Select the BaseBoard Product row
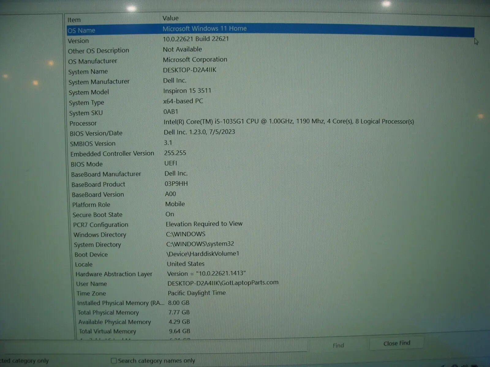The height and width of the screenshot is (367, 490). point(98,184)
